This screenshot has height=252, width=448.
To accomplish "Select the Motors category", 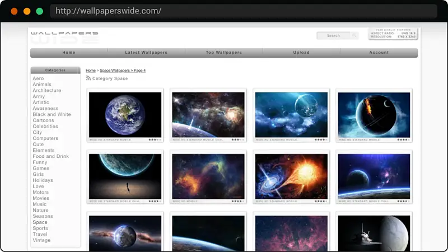I will pyautogui.click(x=40, y=192).
